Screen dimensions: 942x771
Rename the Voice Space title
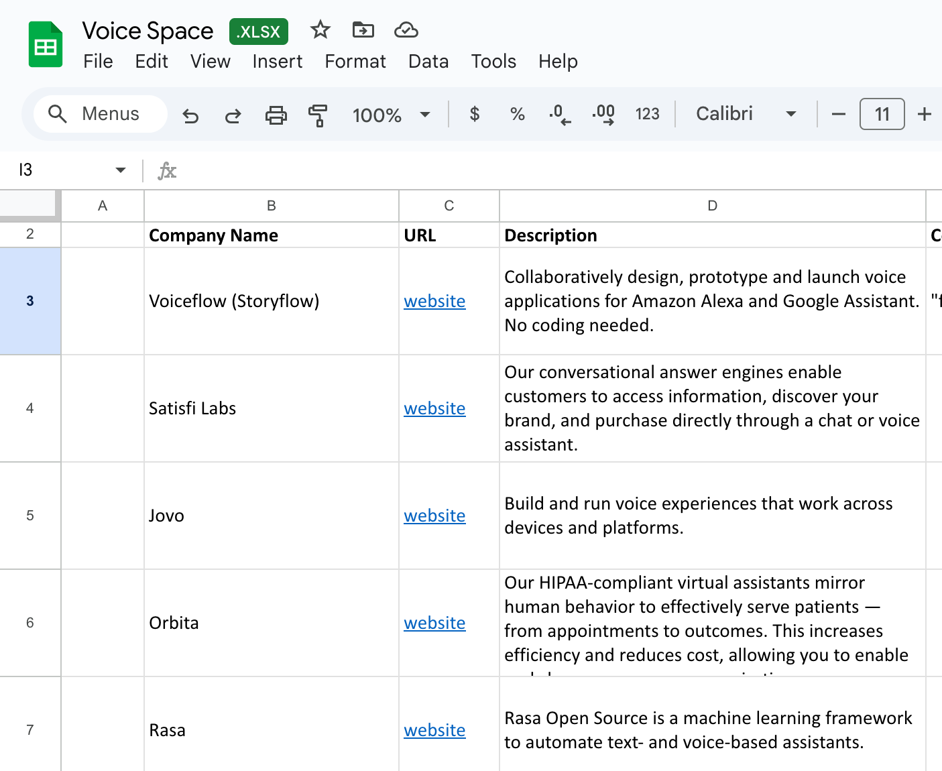coord(148,31)
